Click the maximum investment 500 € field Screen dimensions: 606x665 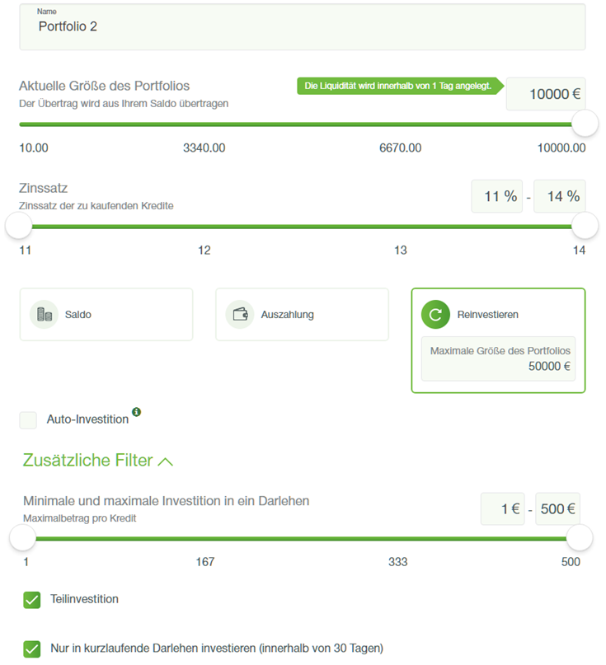[557, 509]
